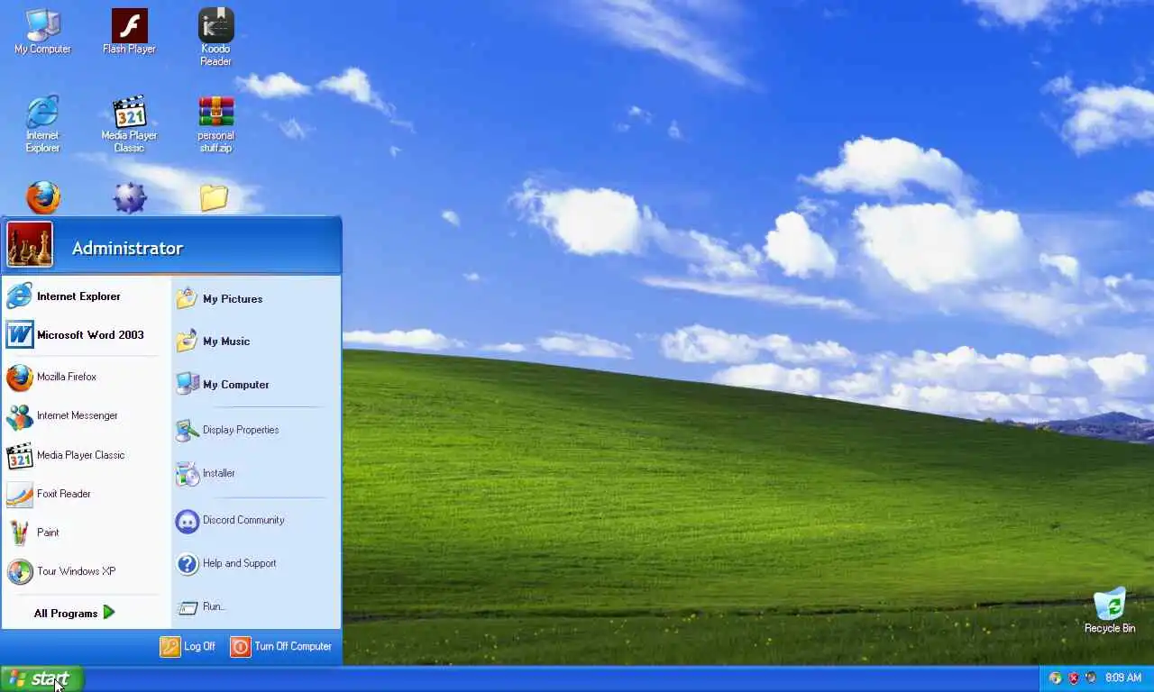1154x692 pixels.
Task: Open the red shield security alert tray icon
Action: click(x=1073, y=678)
